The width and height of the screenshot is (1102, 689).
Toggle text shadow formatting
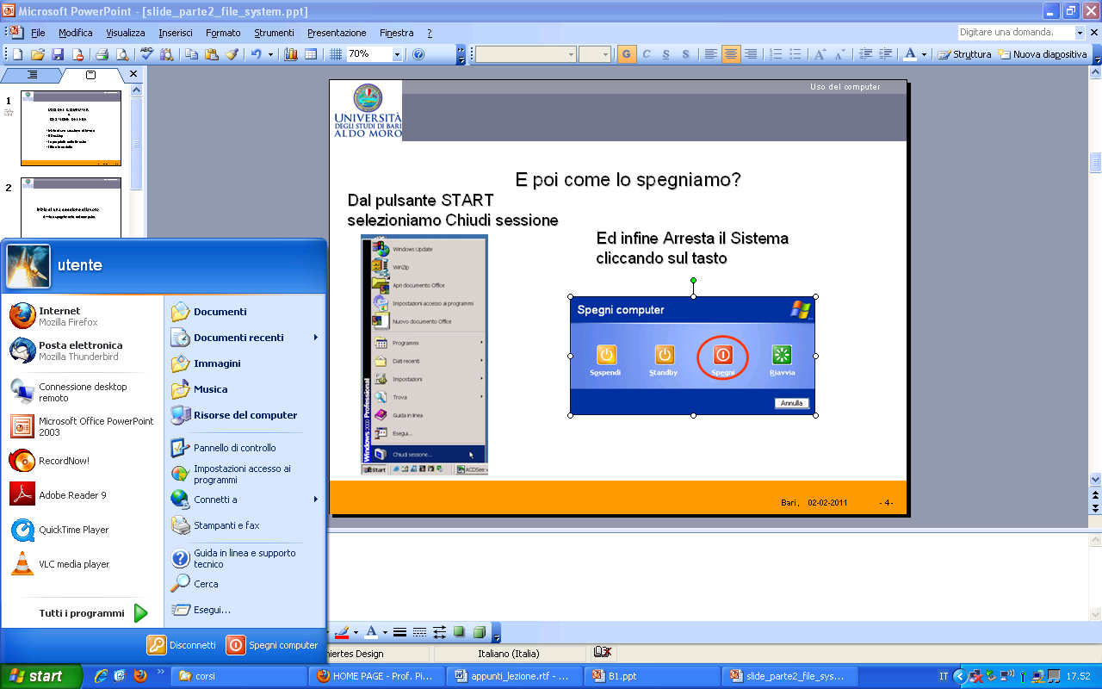(686, 54)
